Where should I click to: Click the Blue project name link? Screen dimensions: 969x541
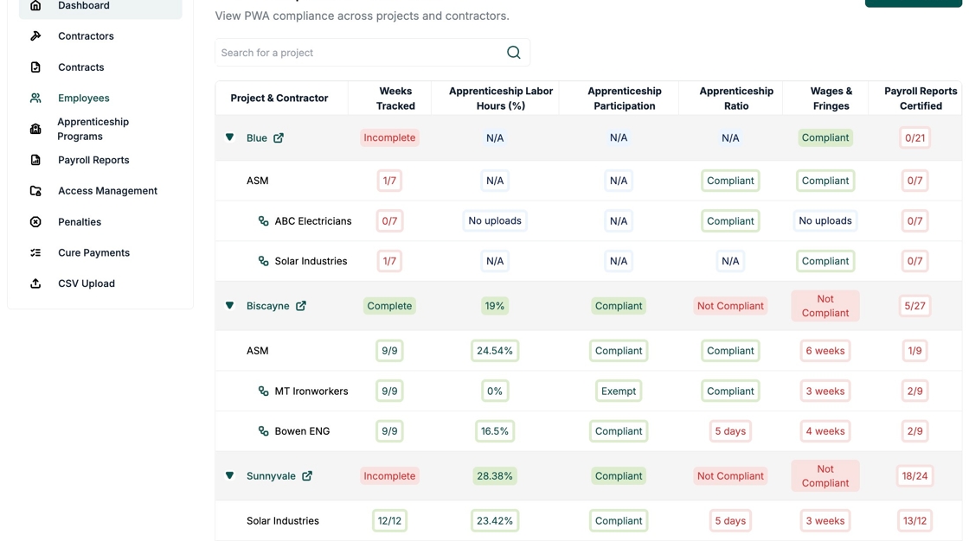[x=256, y=138]
